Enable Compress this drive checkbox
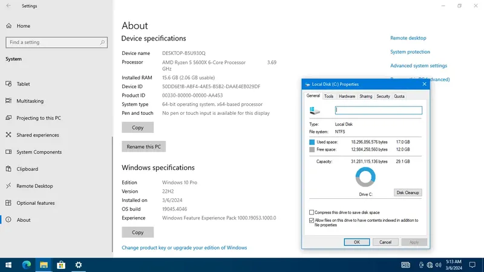Viewport: 484px width, 272px height. click(x=312, y=212)
